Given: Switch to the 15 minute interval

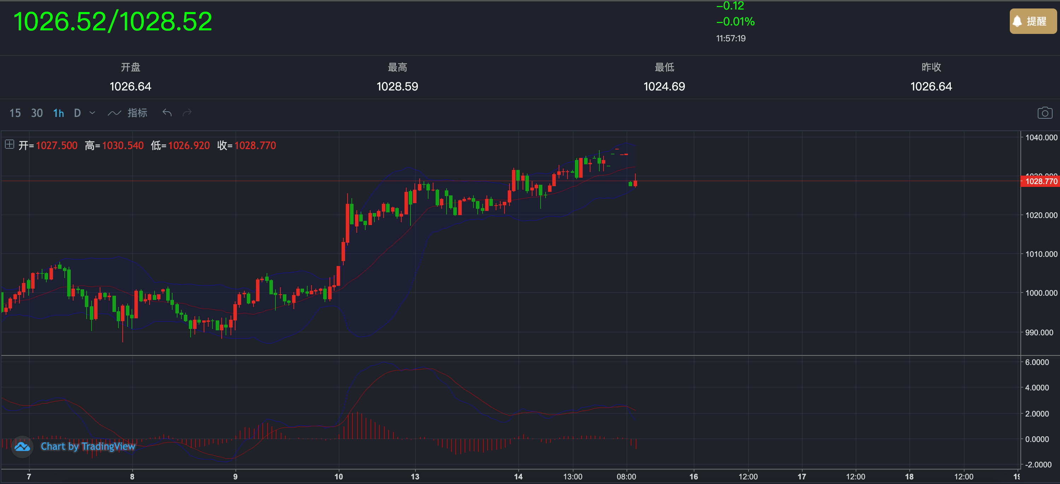Looking at the screenshot, I should coord(15,113).
